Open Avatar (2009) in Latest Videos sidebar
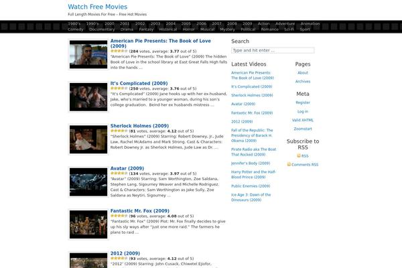This screenshot has width=402, height=268. click(243, 104)
